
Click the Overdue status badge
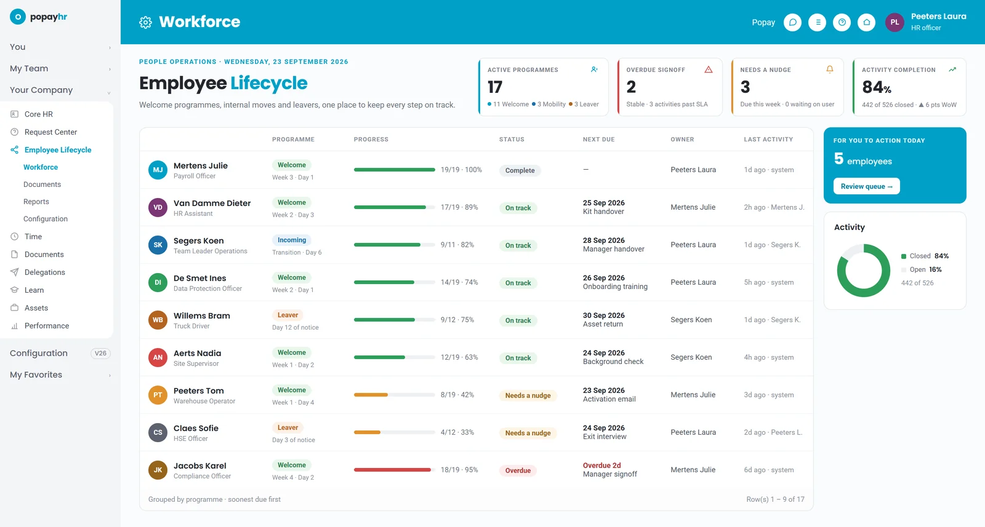518,470
